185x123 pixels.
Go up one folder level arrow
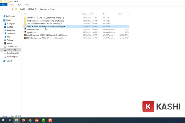(13, 9)
